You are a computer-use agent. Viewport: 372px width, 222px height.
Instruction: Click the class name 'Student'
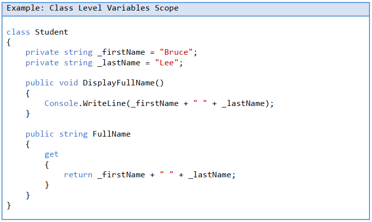coord(51,32)
